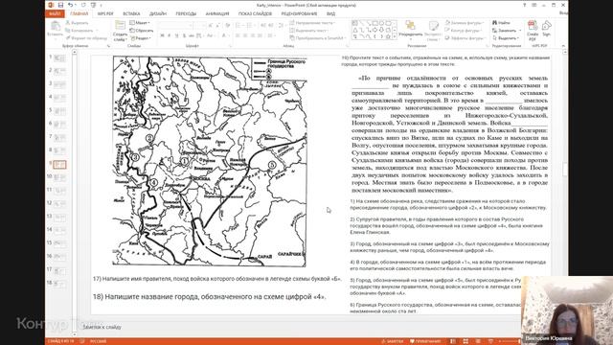Click question 18 text about city number 4

tap(209, 296)
